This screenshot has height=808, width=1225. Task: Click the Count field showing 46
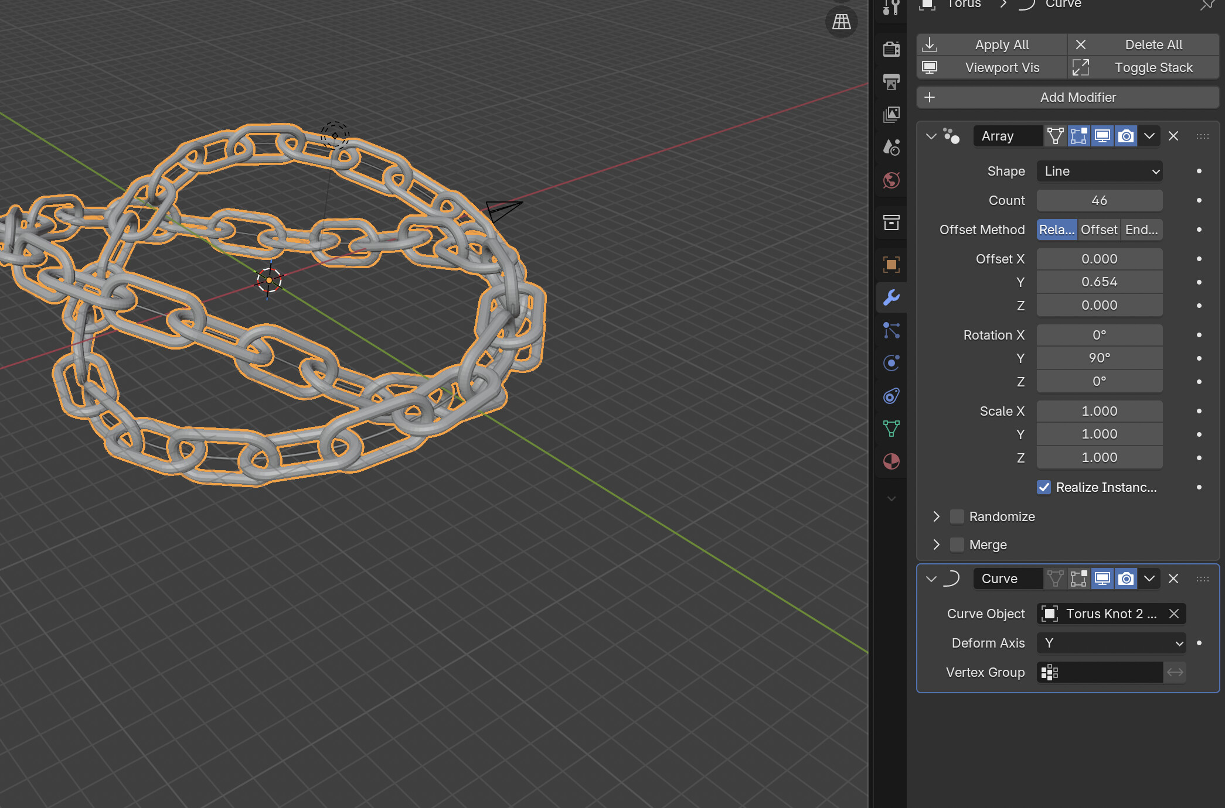[1100, 200]
